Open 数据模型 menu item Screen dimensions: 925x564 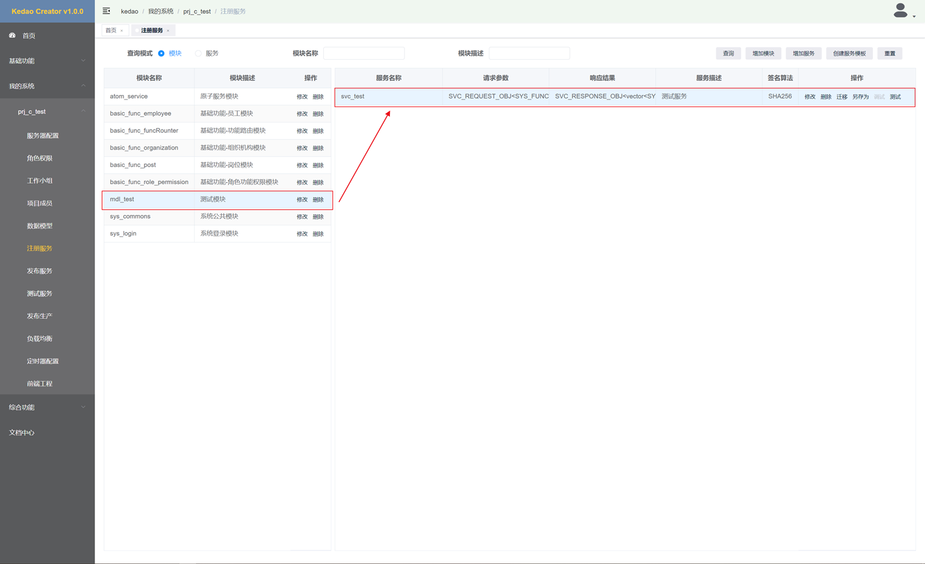pyautogui.click(x=40, y=226)
